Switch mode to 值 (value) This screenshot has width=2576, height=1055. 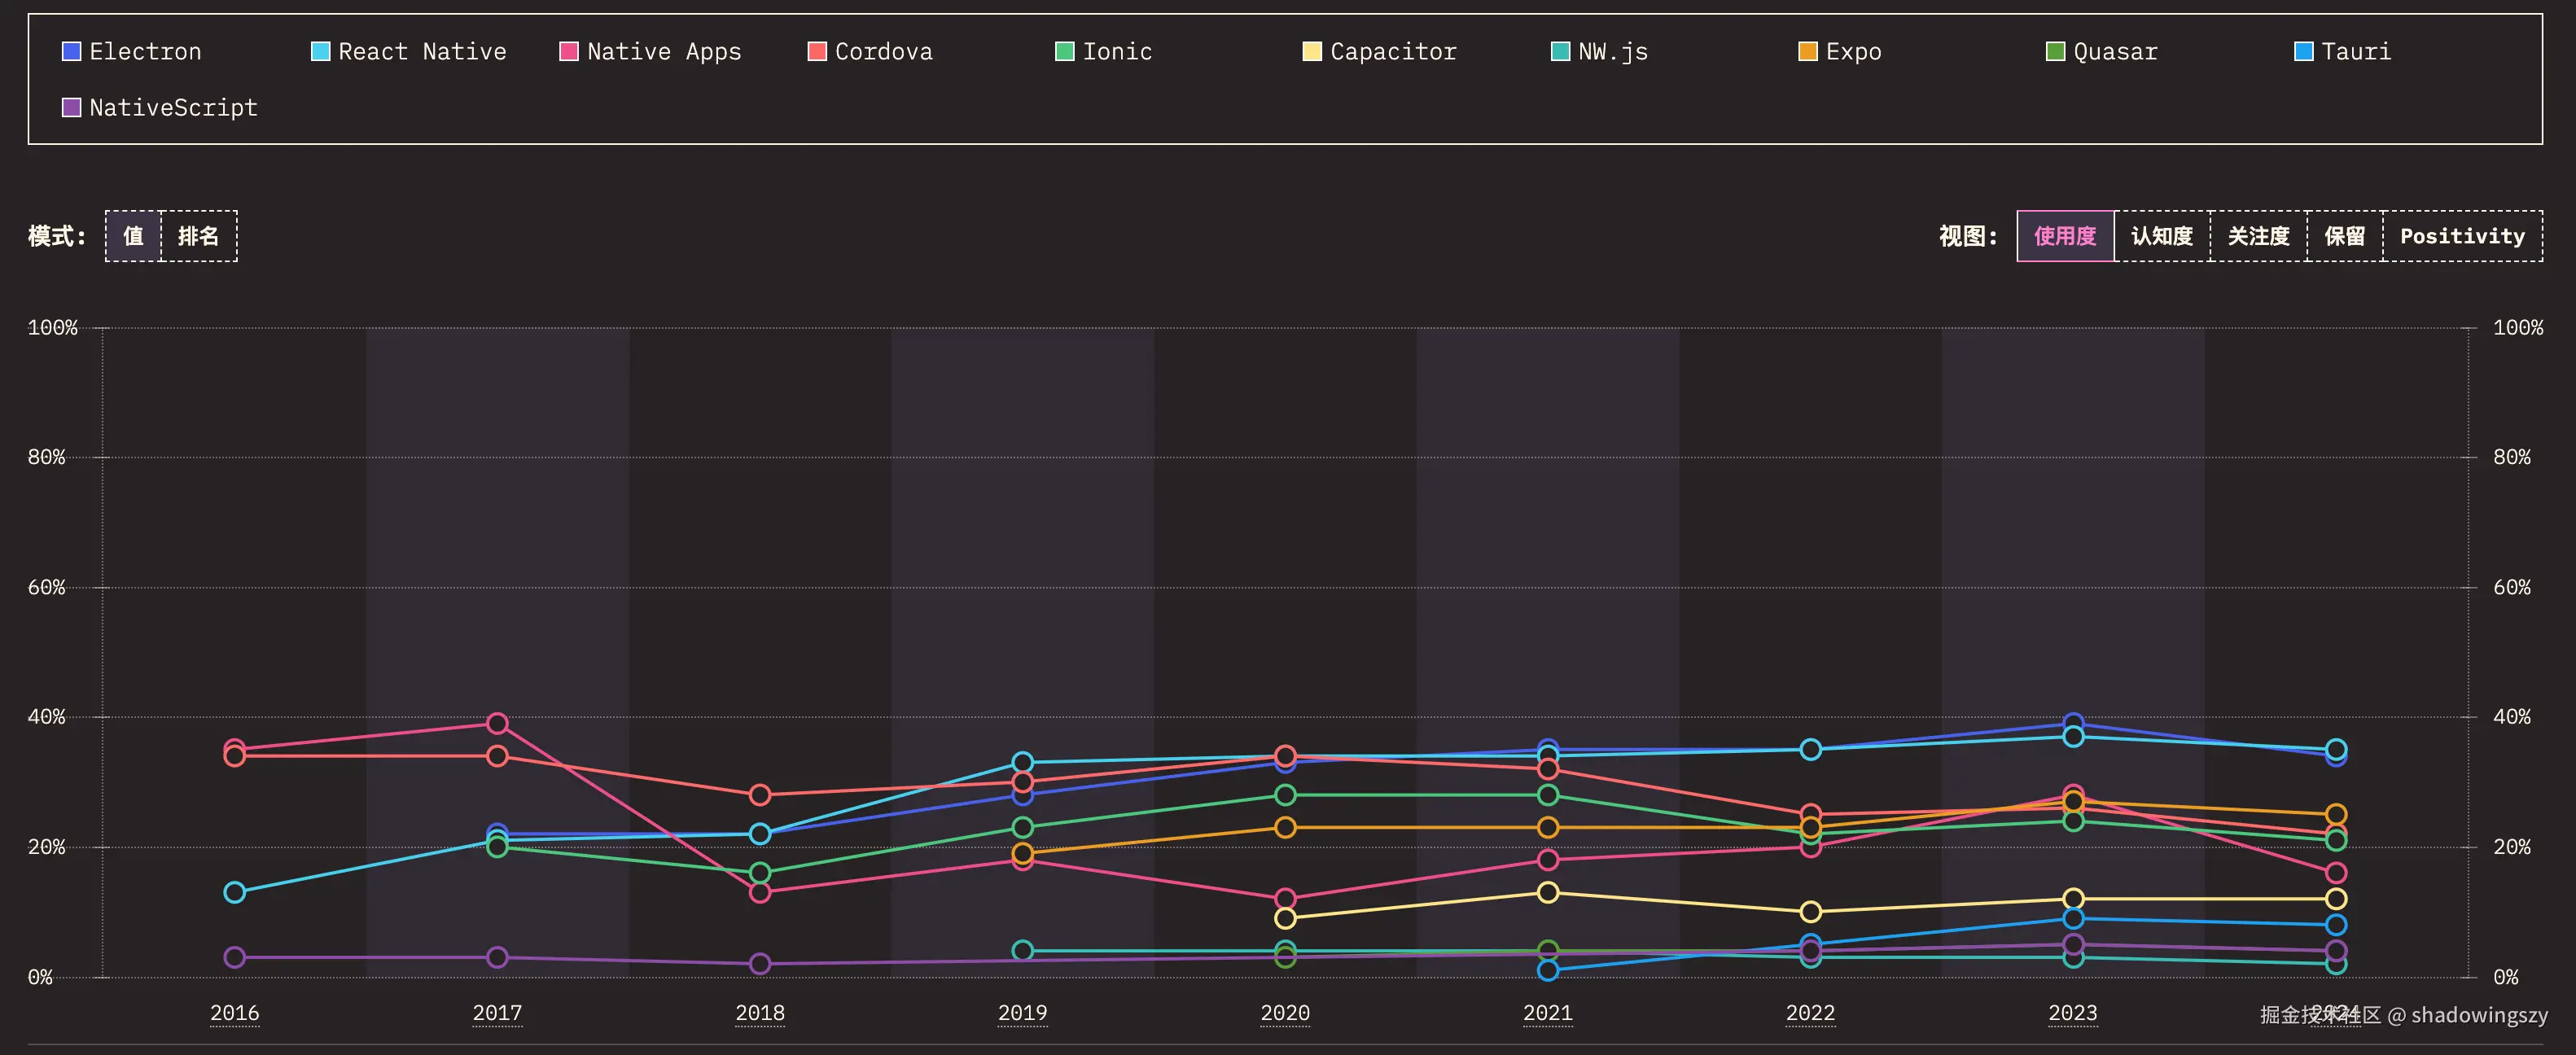point(133,236)
